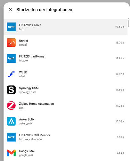Click the orange Unraid icon

click(11, 43)
